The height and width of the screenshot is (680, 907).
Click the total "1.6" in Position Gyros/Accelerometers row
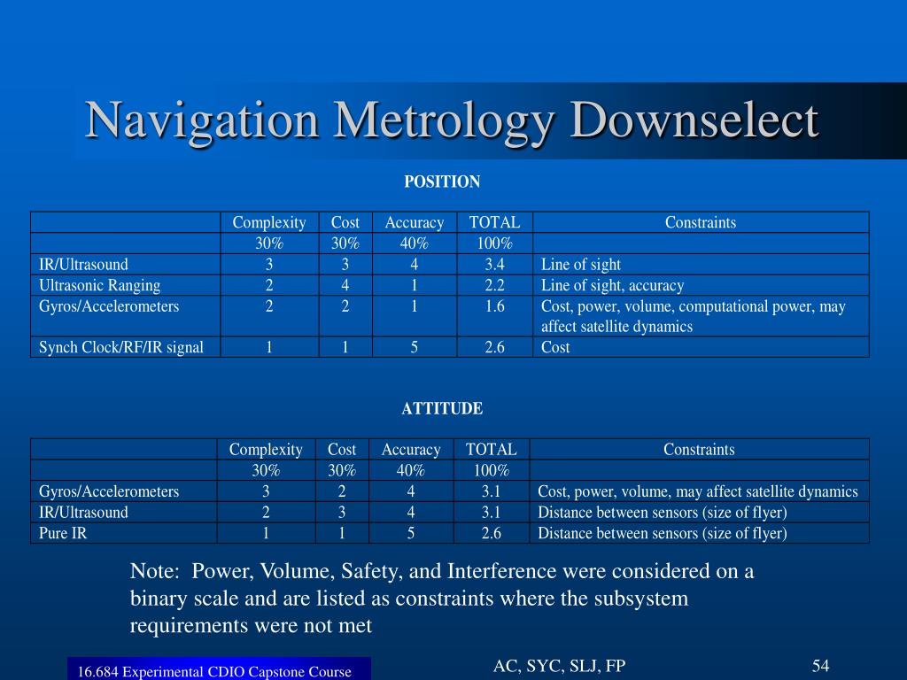click(494, 305)
